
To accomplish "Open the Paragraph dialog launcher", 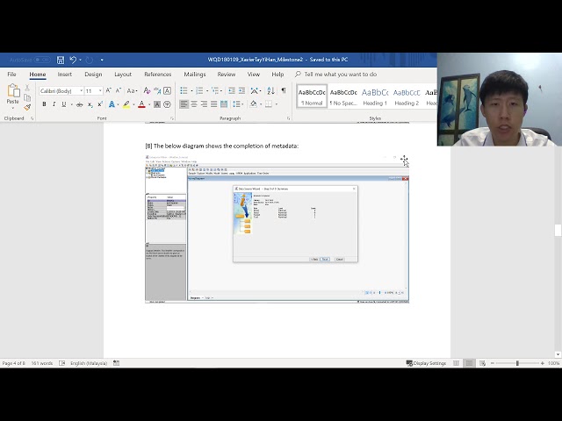I will [x=289, y=118].
